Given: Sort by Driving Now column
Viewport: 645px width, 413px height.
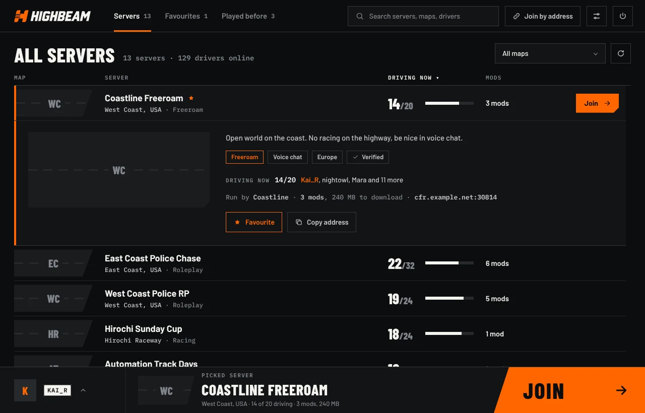Looking at the screenshot, I should click(x=414, y=78).
